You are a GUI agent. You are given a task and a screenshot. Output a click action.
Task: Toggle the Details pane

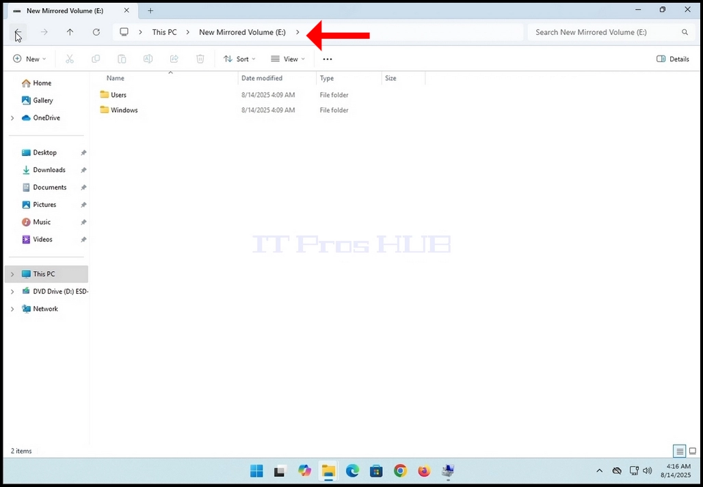click(672, 59)
